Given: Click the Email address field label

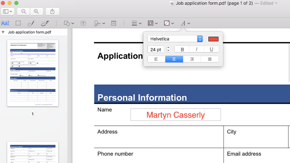Looking at the screenshot, I should pos(244,154).
